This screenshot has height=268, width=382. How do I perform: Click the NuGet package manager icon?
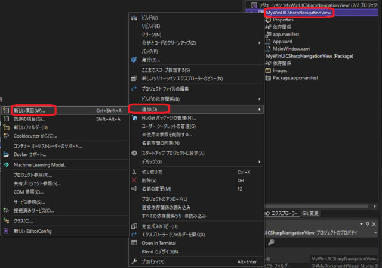[134, 118]
